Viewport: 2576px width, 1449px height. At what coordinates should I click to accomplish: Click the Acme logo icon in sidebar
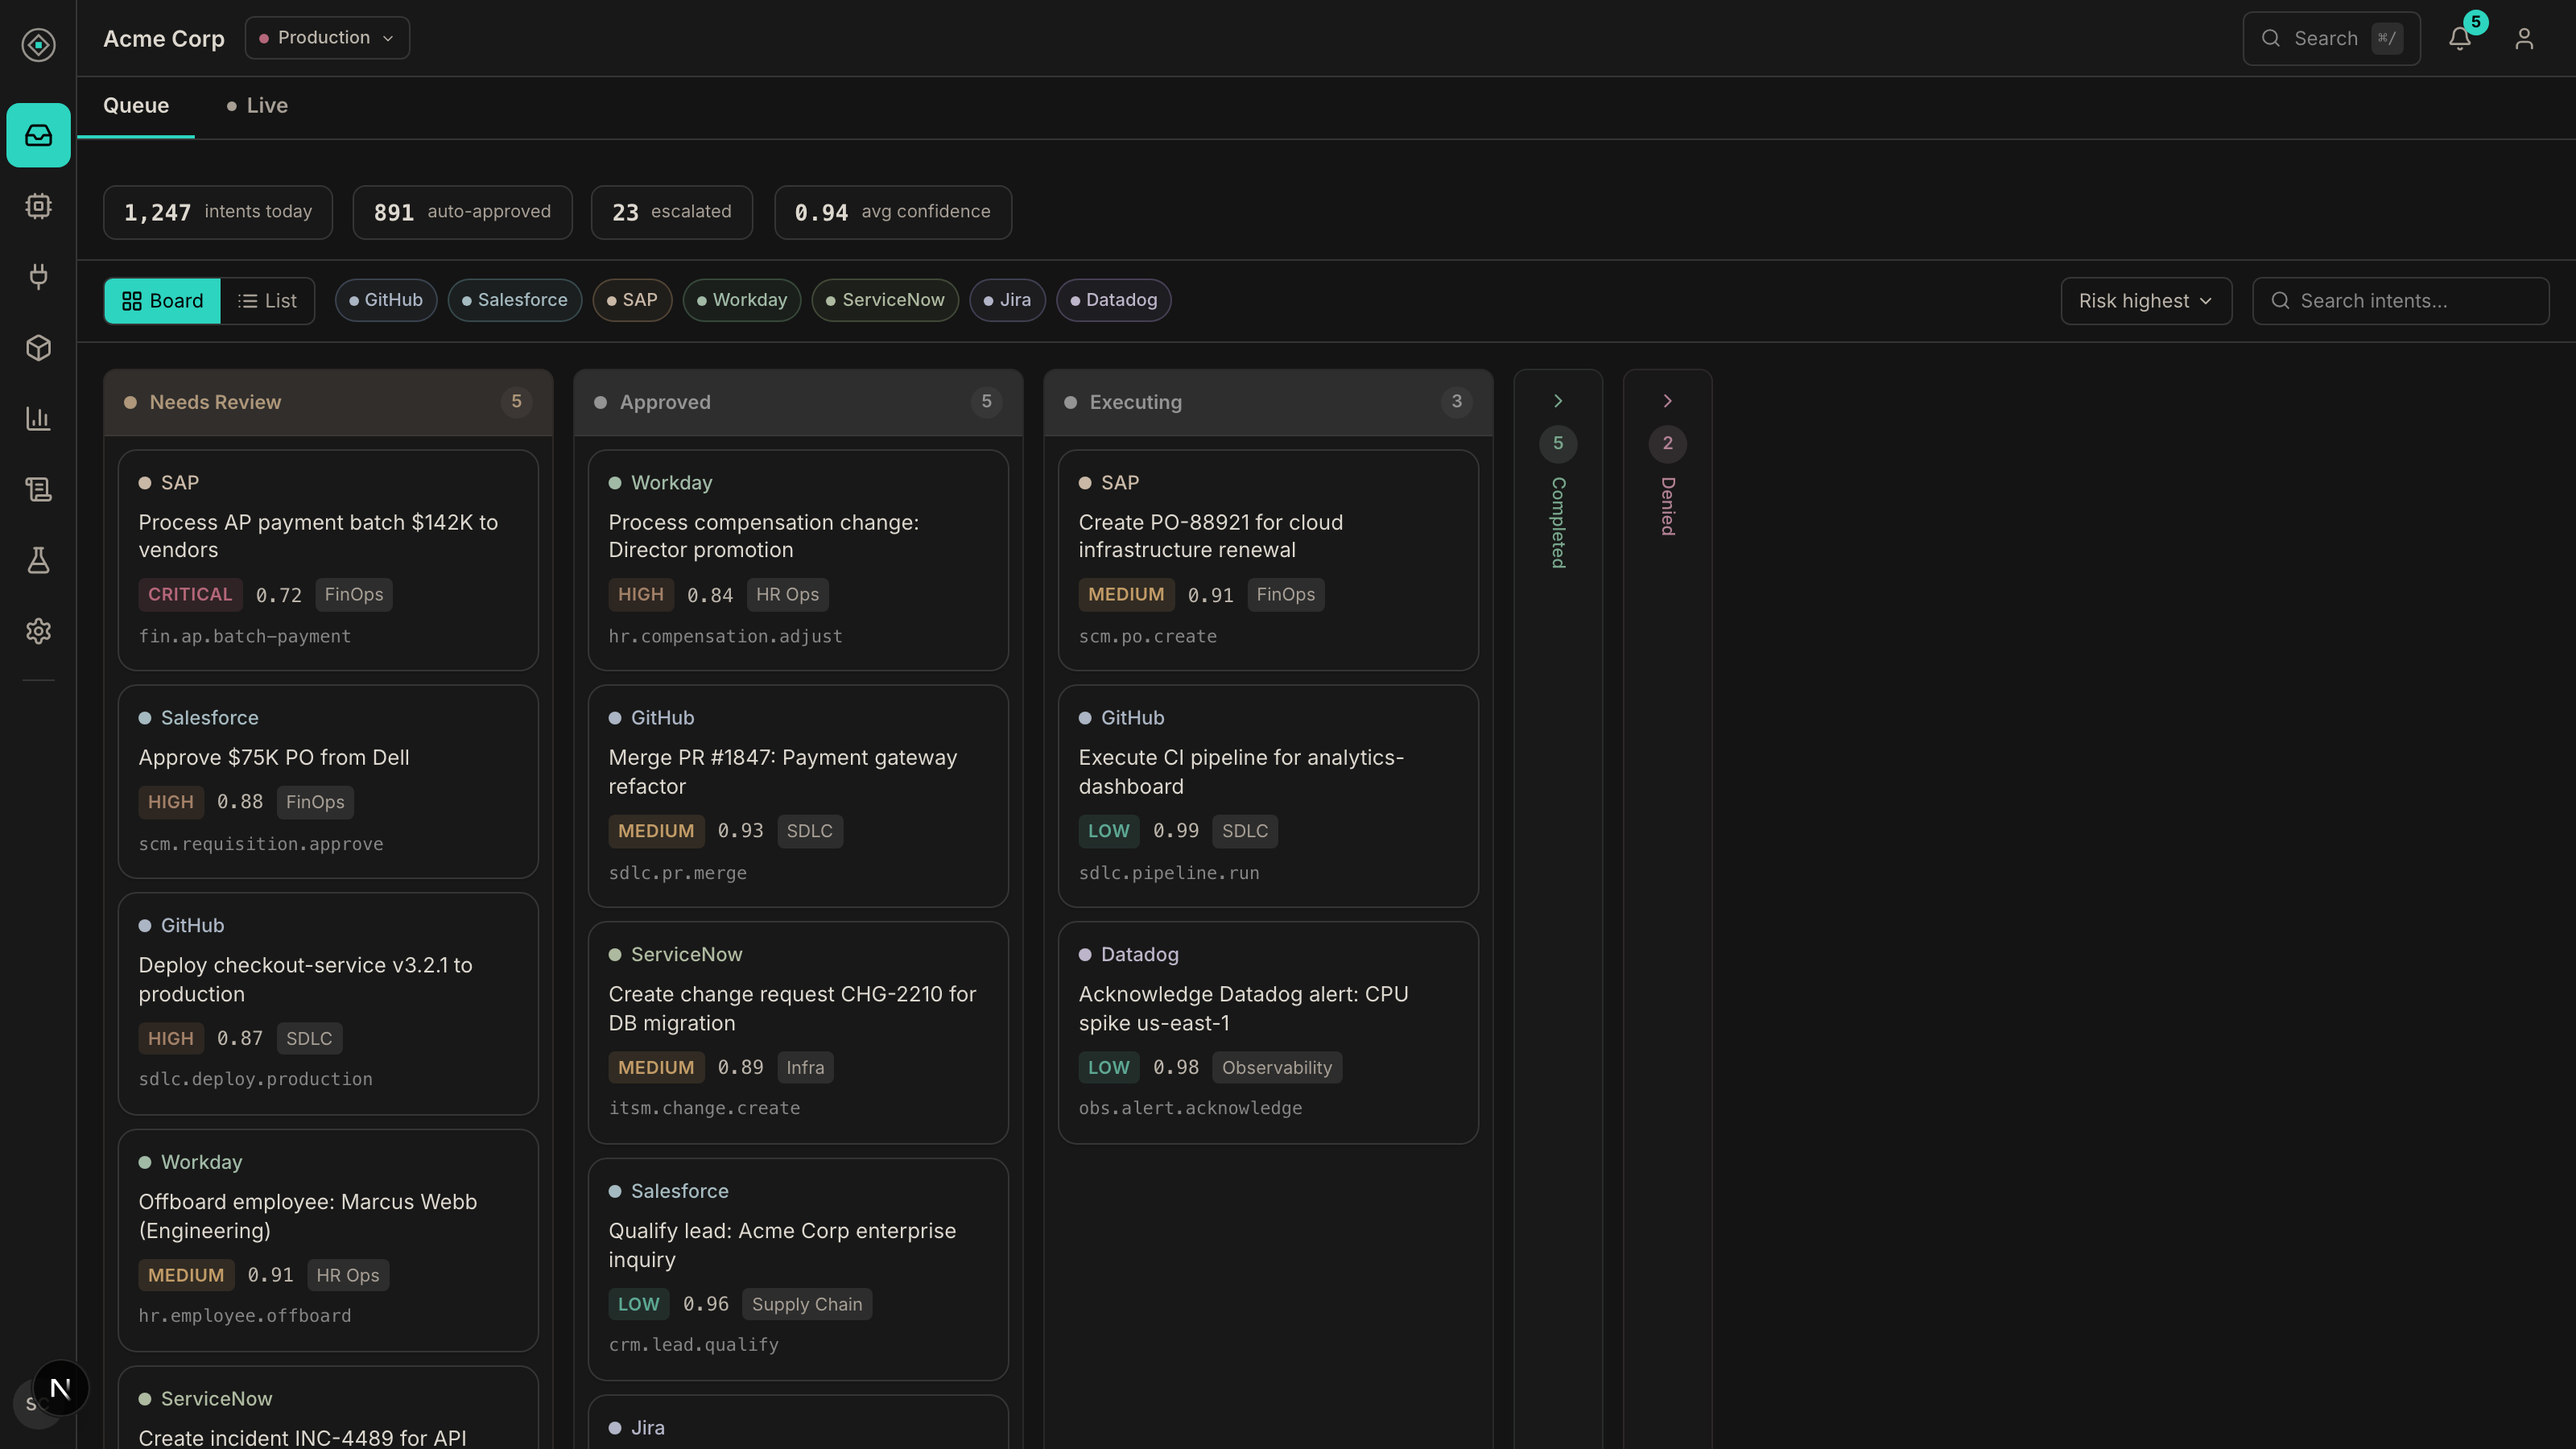38,45
